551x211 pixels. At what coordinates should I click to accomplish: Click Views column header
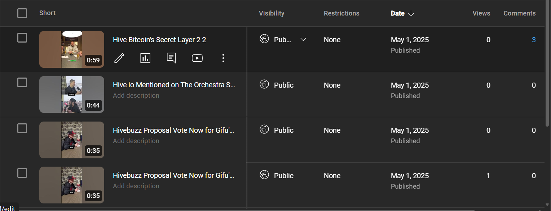click(x=481, y=13)
